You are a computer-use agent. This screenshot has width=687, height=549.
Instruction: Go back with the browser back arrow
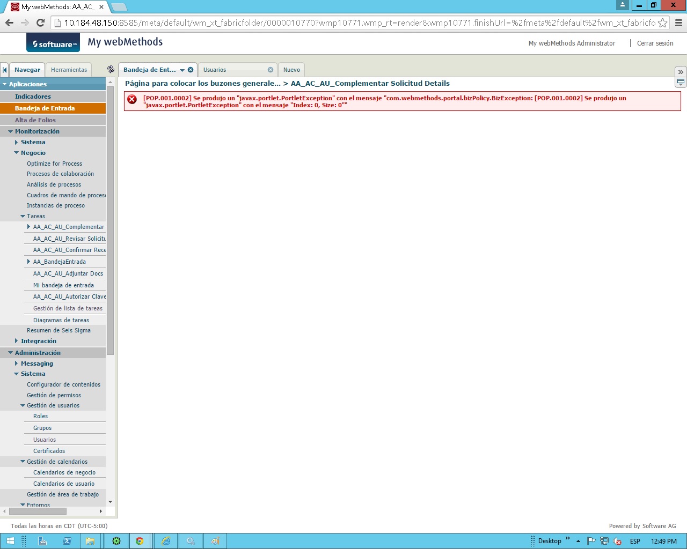(x=9, y=23)
